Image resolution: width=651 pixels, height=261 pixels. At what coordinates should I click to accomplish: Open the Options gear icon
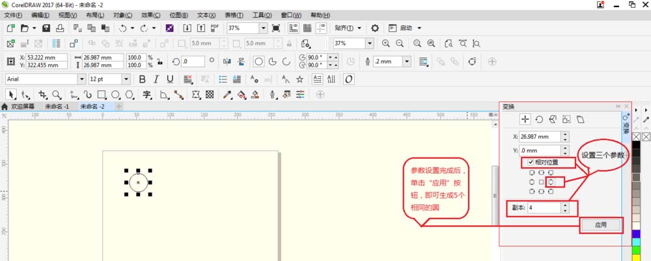coord(375,28)
